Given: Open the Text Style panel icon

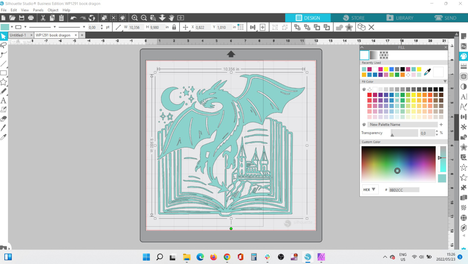Looking at the screenshot, I should 464,97.
